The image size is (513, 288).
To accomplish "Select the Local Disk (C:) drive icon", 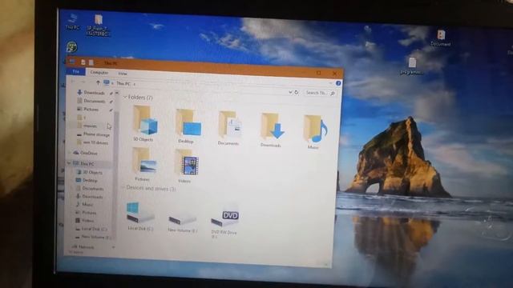I will click(x=139, y=216).
